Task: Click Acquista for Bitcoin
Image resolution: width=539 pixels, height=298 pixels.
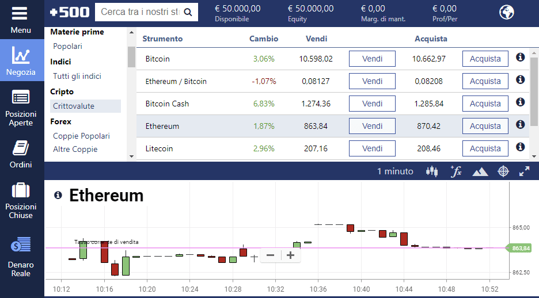Action: pos(485,59)
